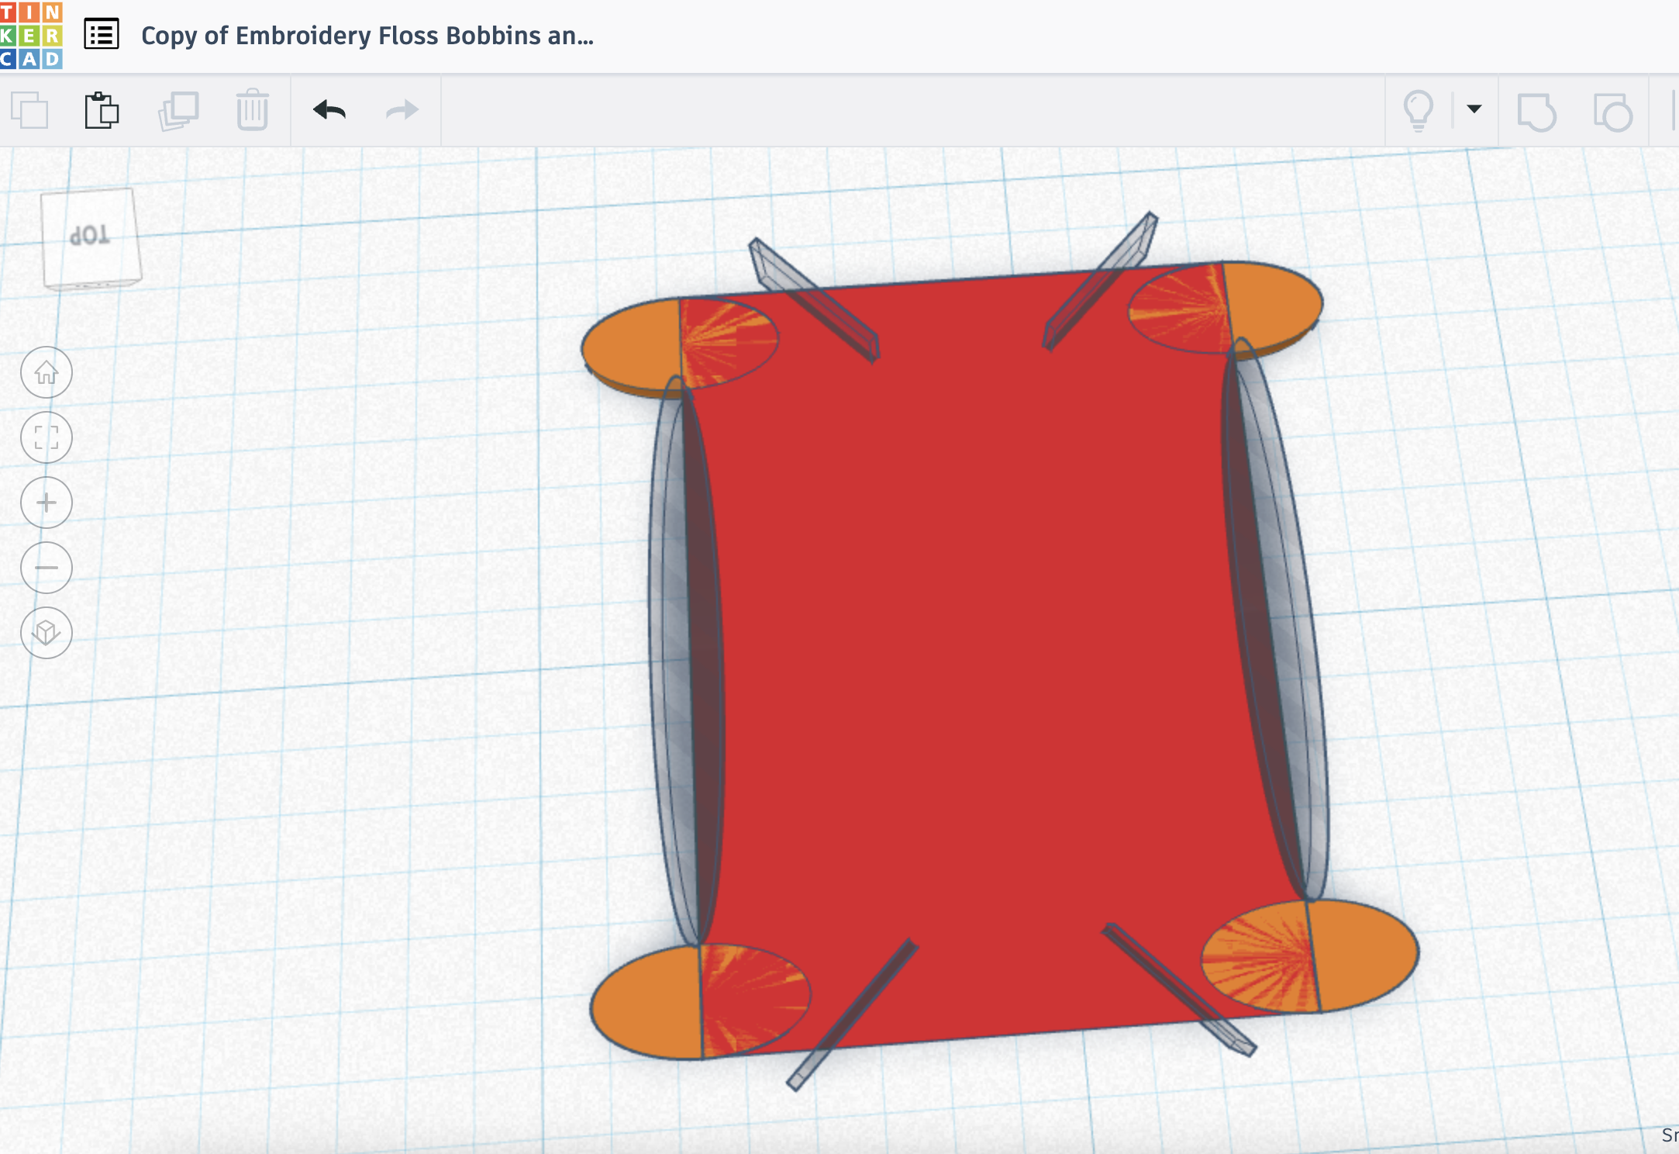Click the Delete trash icon
Screen dimensions: 1679x1154
tap(252, 110)
